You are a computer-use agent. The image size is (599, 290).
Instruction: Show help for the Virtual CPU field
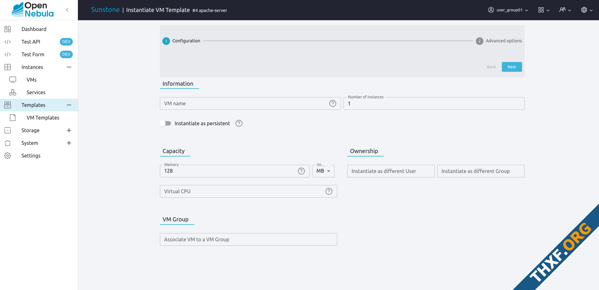(329, 191)
